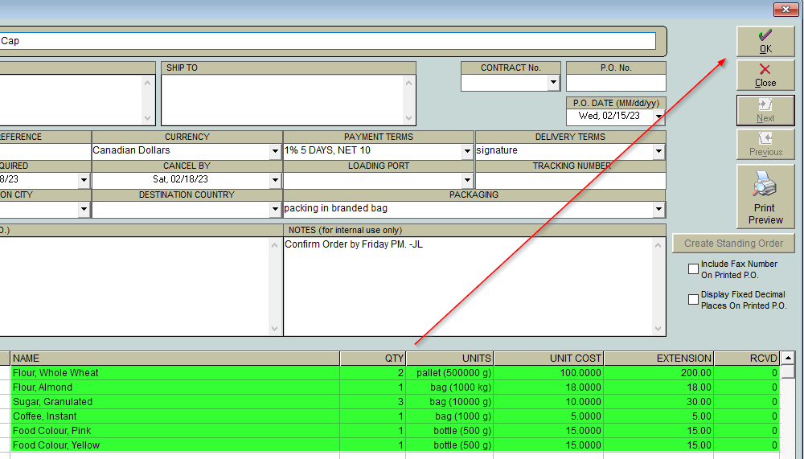Screen dimensions: 804x459
Task: Click the RCVD column header
Action: pyautogui.click(x=747, y=358)
